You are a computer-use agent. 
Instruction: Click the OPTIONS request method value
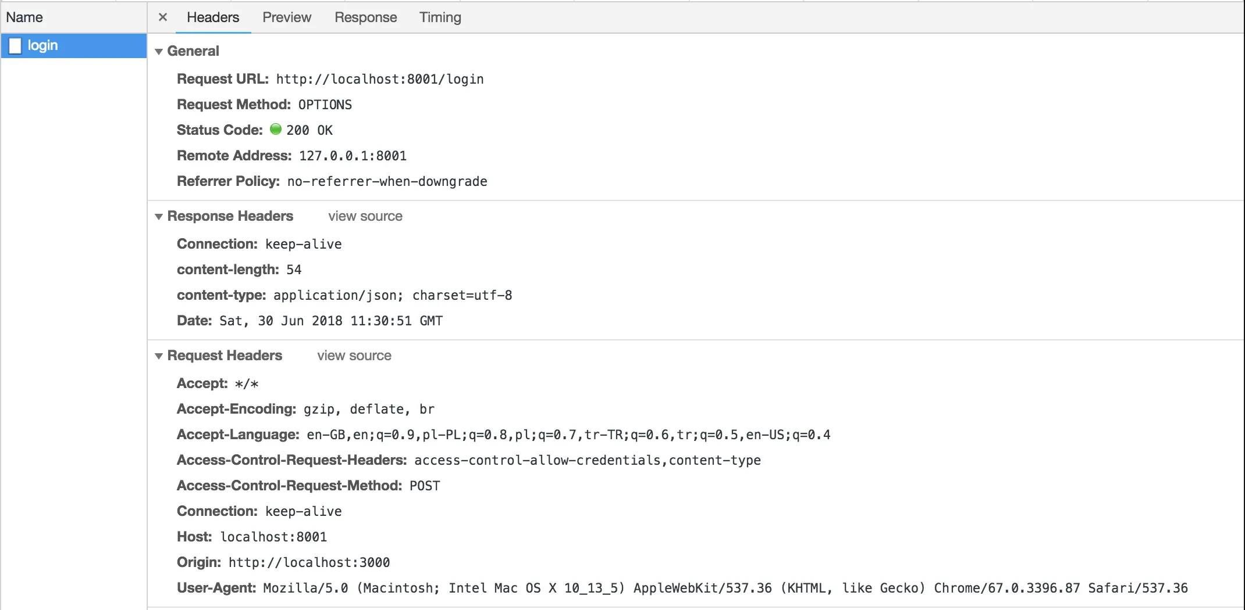click(325, 105)
